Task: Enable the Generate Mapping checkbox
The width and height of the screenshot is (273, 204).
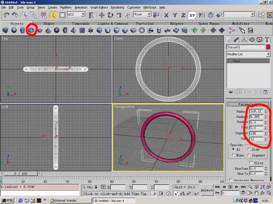Action: [231, 180]
